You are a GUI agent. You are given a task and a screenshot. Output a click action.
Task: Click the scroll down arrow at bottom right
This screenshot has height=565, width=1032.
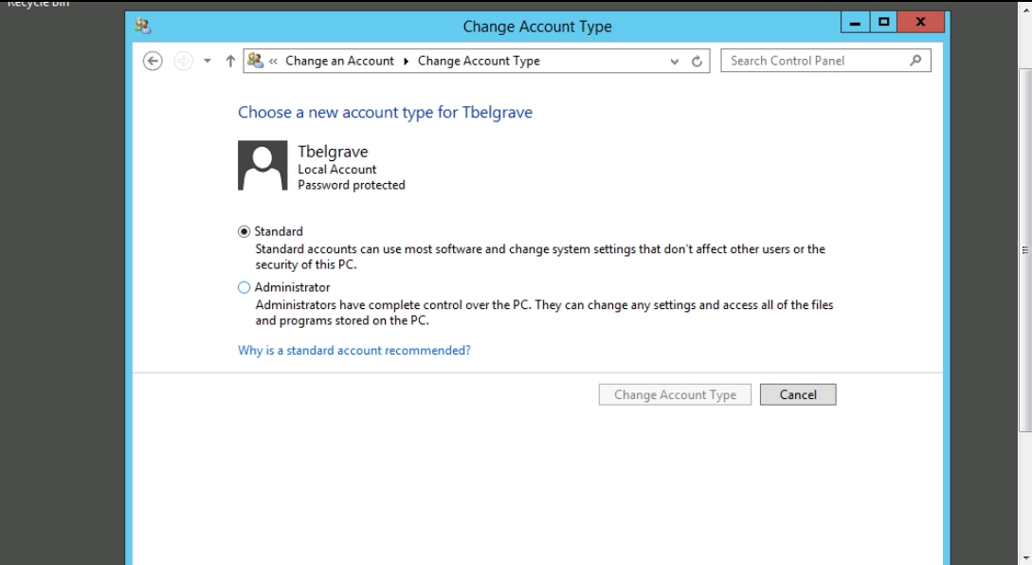tap(1024, 559)
